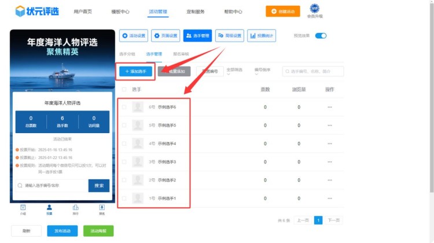
Task: Select the 投票 person icon in the preview
Action: click(x=49, y=208)
